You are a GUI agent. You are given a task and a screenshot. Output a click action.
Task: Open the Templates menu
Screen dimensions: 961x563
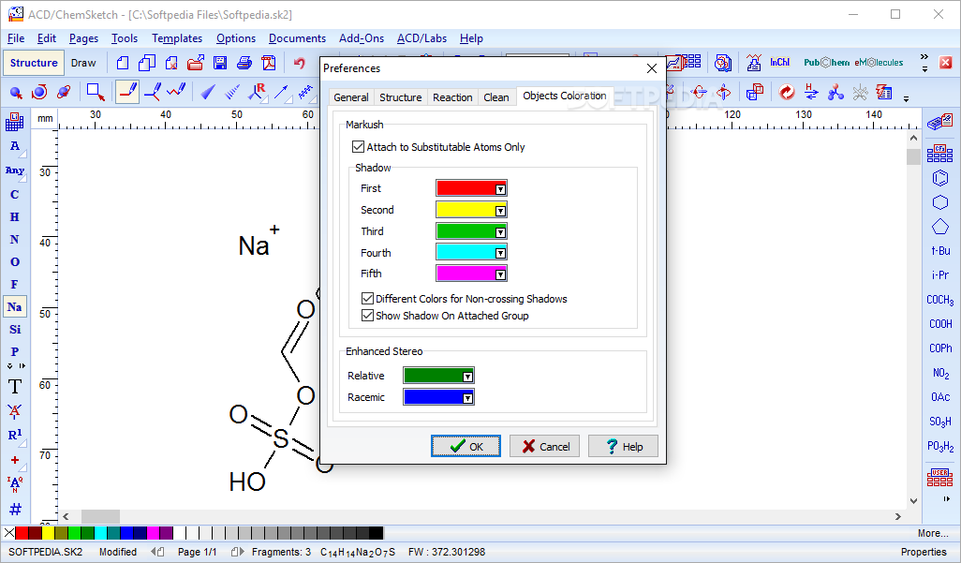tap(177, 38)
